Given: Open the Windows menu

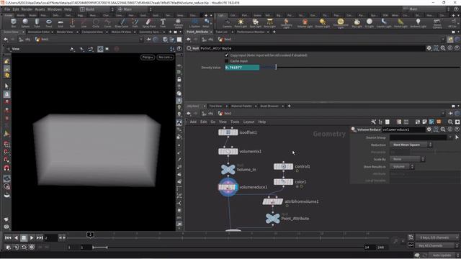Looking at the screenshot, I should [55, 9].
